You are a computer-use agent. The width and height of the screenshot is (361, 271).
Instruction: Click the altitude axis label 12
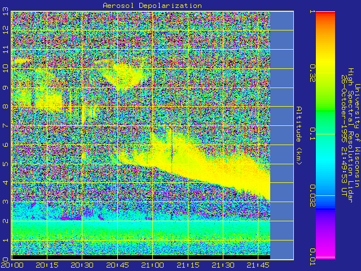click(6, 30)
